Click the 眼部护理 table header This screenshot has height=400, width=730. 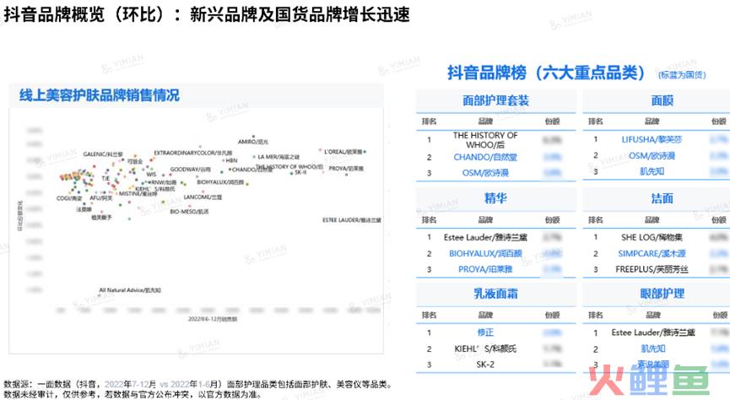[662, 294]
